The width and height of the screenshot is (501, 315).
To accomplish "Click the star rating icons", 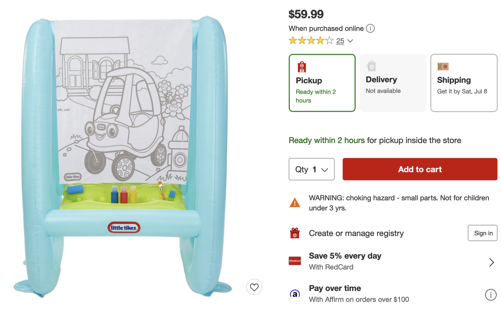I will click(311, 41).
